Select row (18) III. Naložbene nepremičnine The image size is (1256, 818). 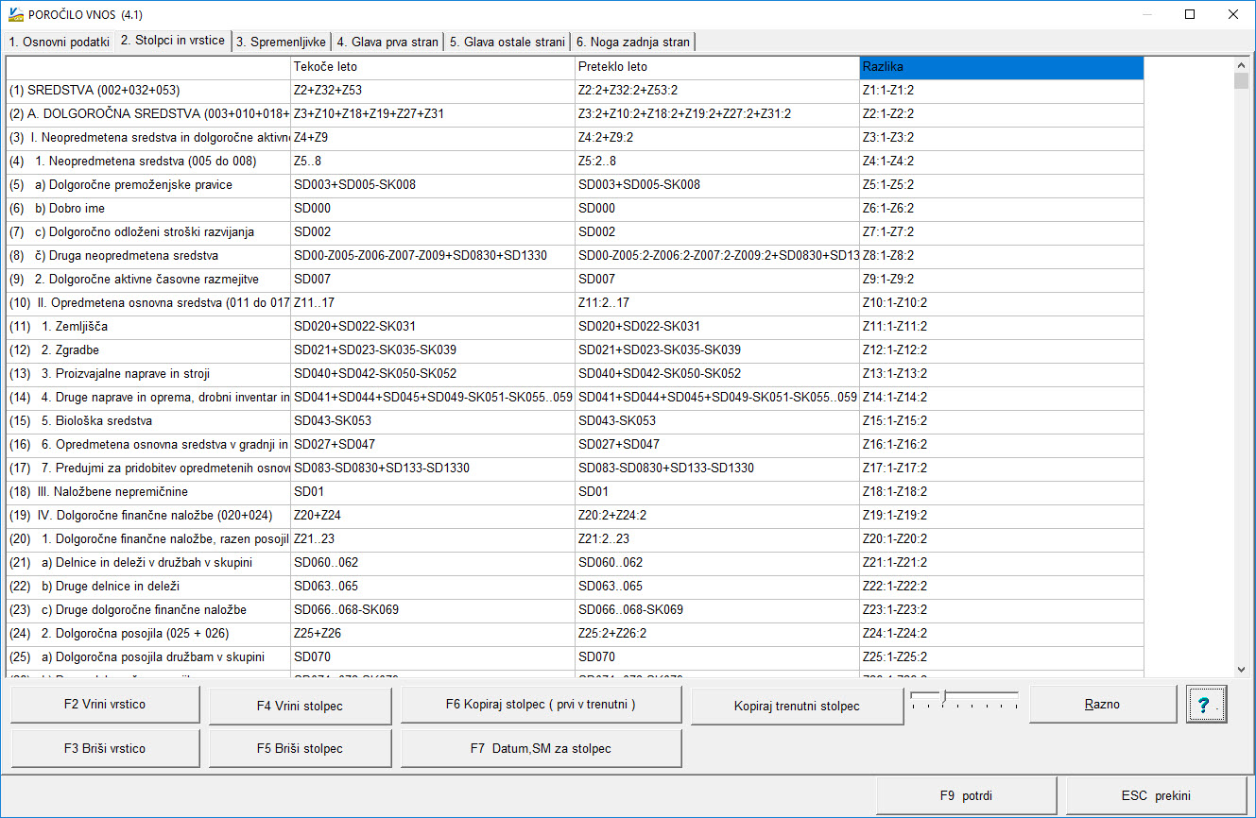pyautogui.click(x=148, y=492)
